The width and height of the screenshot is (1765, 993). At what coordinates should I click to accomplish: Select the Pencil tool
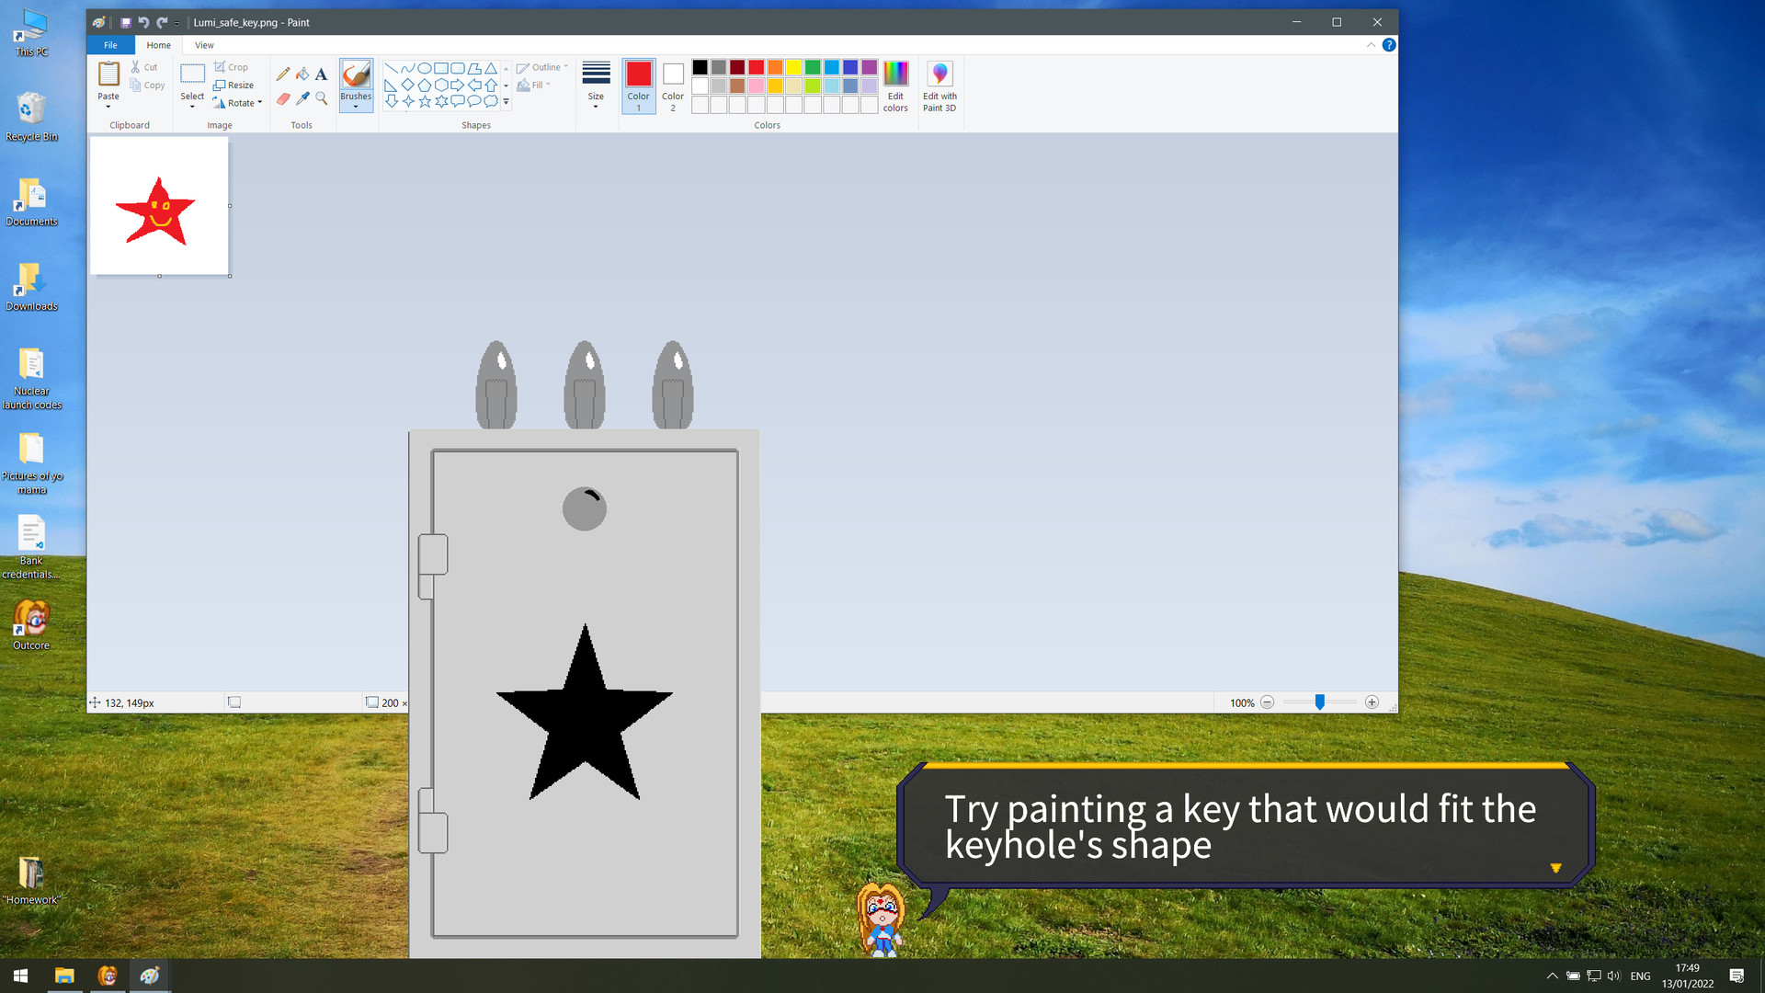tap(283, 73)
